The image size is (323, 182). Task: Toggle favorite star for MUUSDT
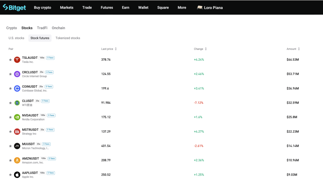click(x=10, y=146)
